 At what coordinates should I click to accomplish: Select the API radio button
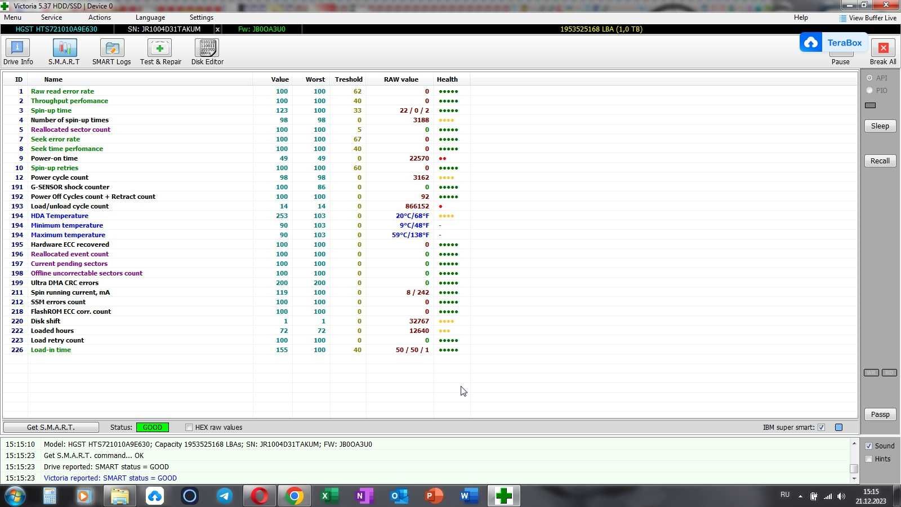tap(869, 78)
